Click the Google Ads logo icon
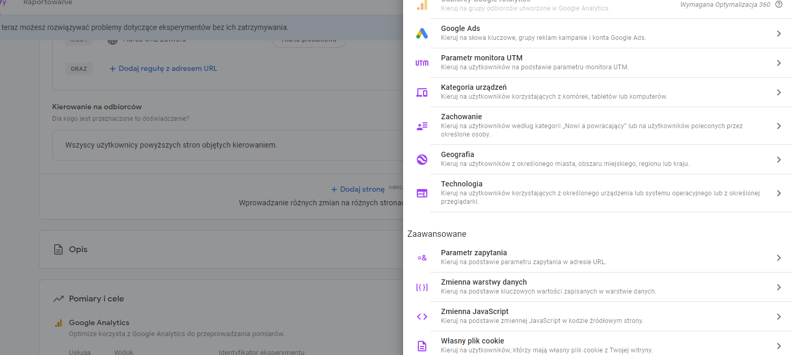This screenshot has height=355, width=792. click(x=422, y=34)
